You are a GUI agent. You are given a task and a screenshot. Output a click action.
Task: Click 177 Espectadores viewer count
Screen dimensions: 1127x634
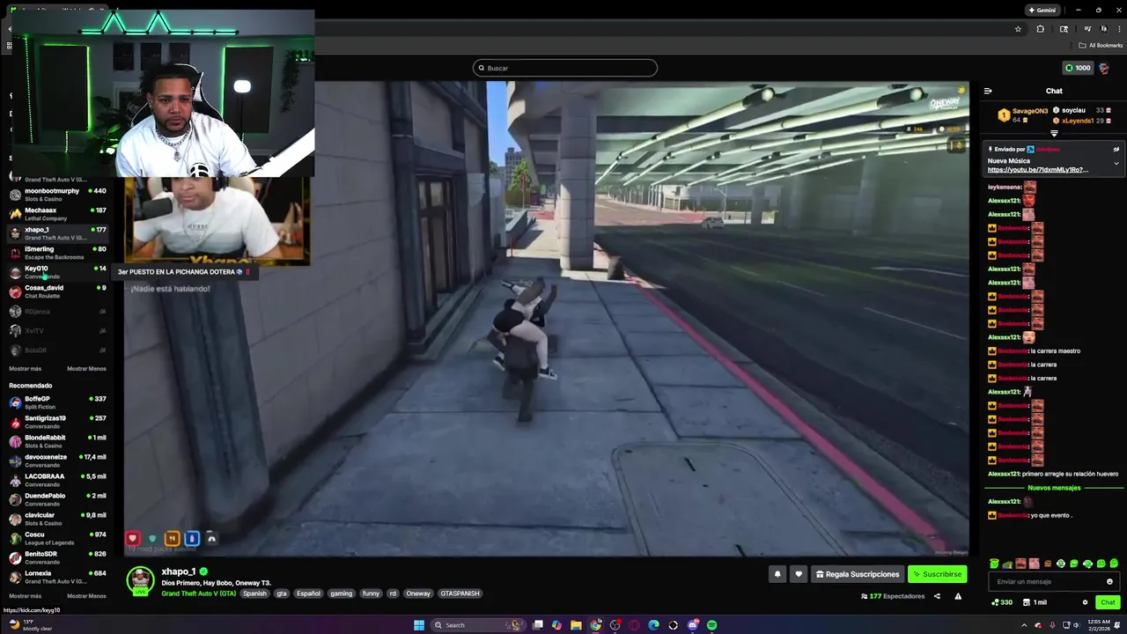pos(893,596)
